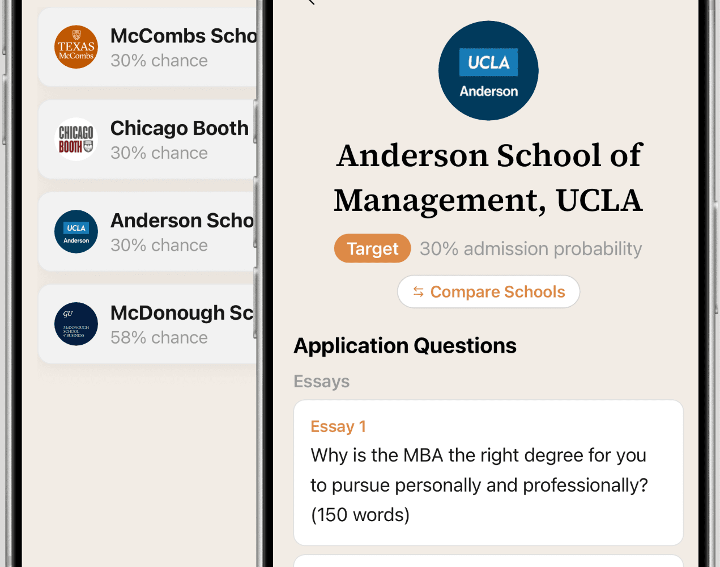Click the 58% chance text under McDonough
The height and width of the screenshot is (567, 720).
[159, 338]
